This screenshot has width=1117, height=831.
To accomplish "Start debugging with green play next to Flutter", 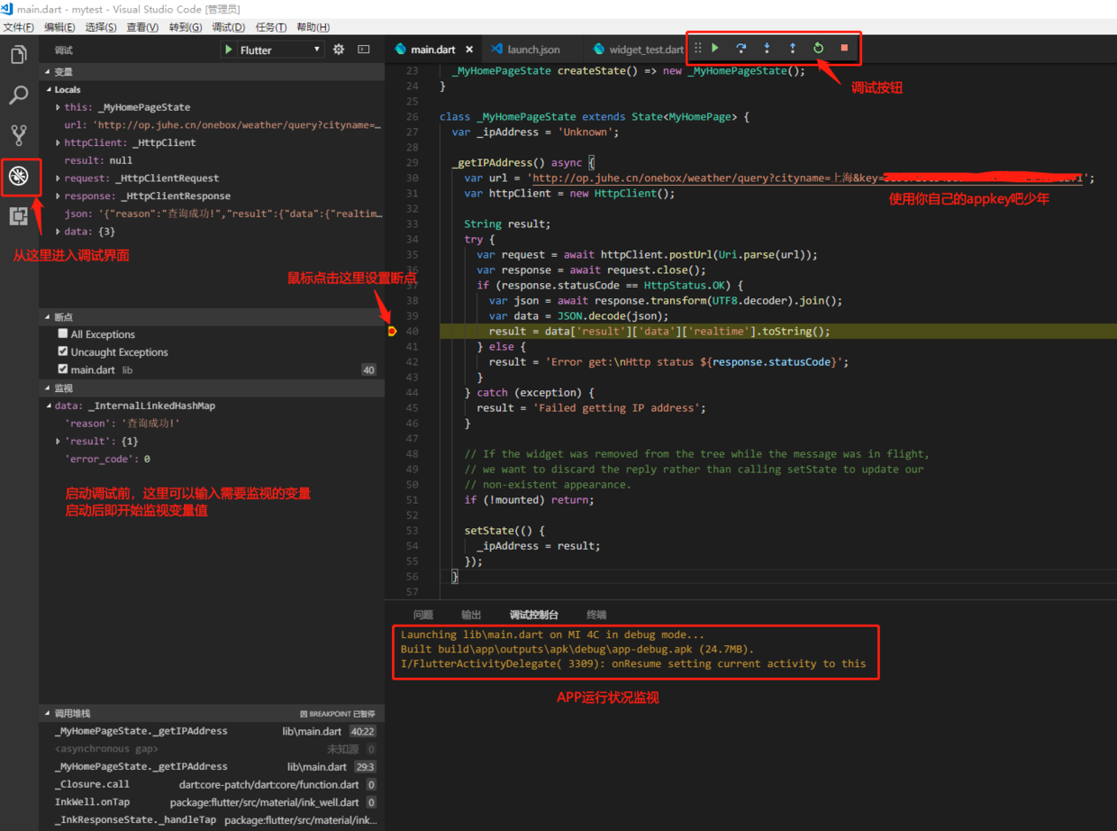I will pyautogui.click(x=229, y=50).
